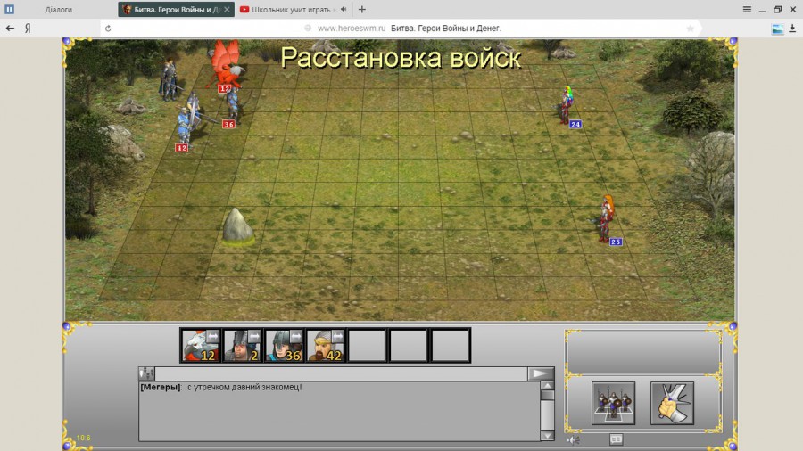Click split arrows on the 2-troop unit portrait
803x451 pixels.
pyautogui.click(x=254, y=336)
